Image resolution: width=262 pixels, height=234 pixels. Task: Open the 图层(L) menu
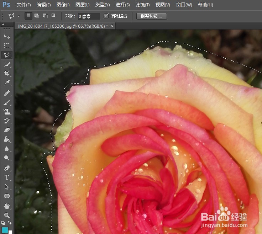tap(82, 5)
